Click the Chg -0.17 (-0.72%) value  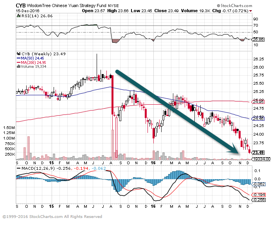pyautogui.click(x=230, y=11)
